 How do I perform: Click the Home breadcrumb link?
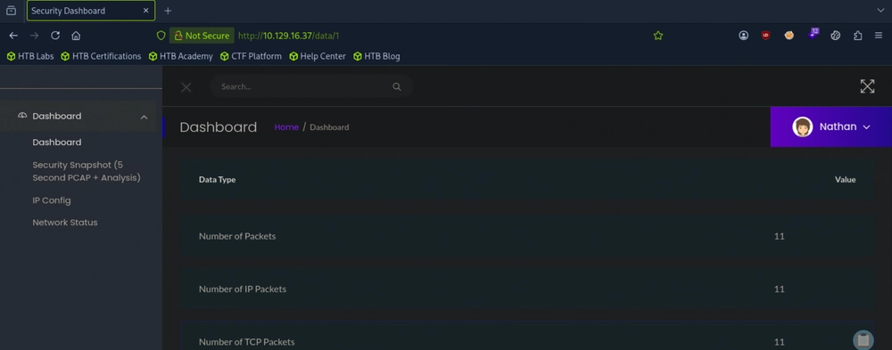(x=286, y=127)
